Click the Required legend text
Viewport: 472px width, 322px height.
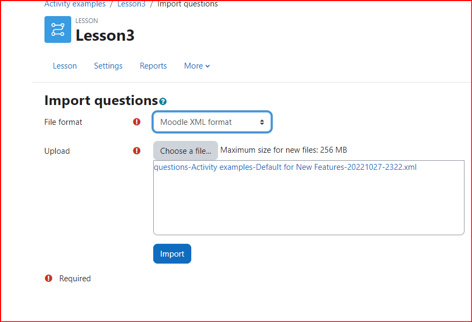[x=75, y=279]
